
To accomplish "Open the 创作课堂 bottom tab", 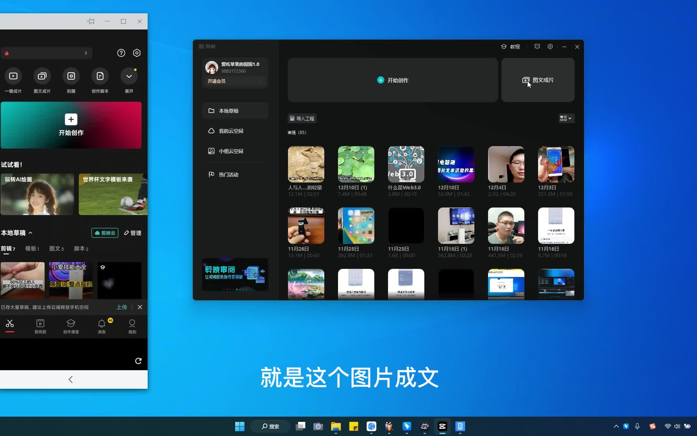I will 71,326.
